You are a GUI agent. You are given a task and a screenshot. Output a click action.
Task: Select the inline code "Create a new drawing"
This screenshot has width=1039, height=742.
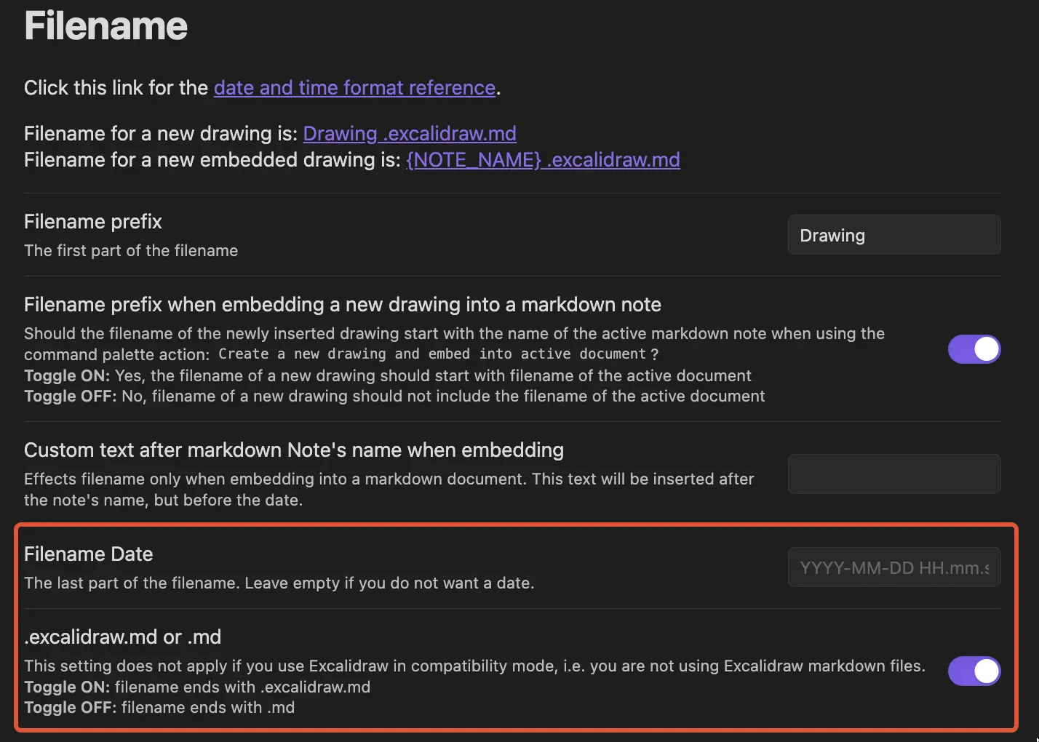coord(300,354)
